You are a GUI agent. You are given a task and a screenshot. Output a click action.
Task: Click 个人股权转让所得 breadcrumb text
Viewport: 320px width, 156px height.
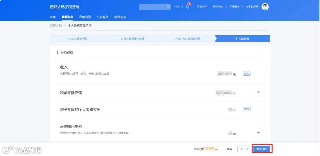click(x=80, y=26)
